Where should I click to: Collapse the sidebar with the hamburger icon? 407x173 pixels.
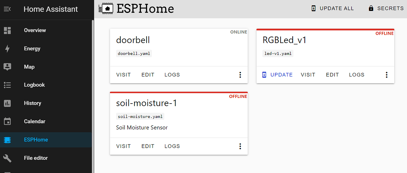[x=8, y=9]
